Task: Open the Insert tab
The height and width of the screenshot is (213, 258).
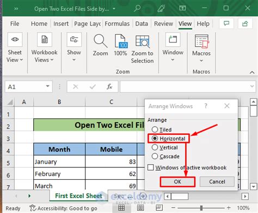Action: (x=61, y=23)
